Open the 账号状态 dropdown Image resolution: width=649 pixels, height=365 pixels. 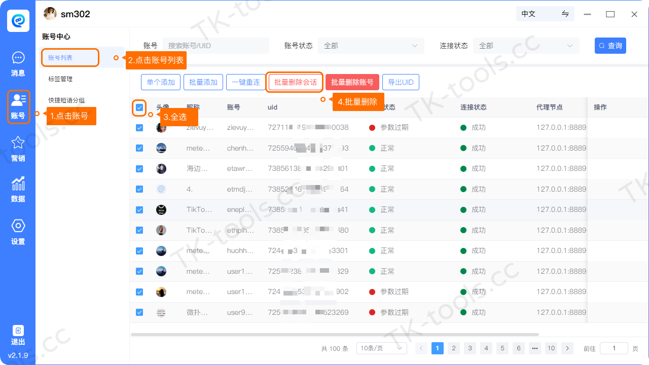371,46
